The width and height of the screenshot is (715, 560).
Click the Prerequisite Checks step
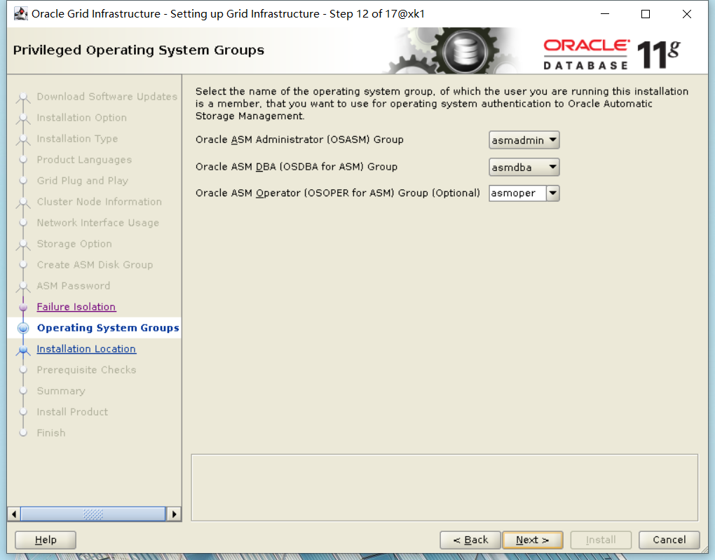coord(87,370)
